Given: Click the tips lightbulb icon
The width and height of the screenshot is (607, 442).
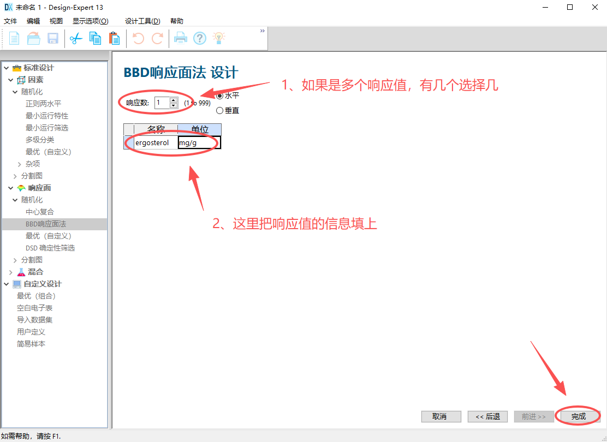Looking at the screenshot, I should point(219,38).
